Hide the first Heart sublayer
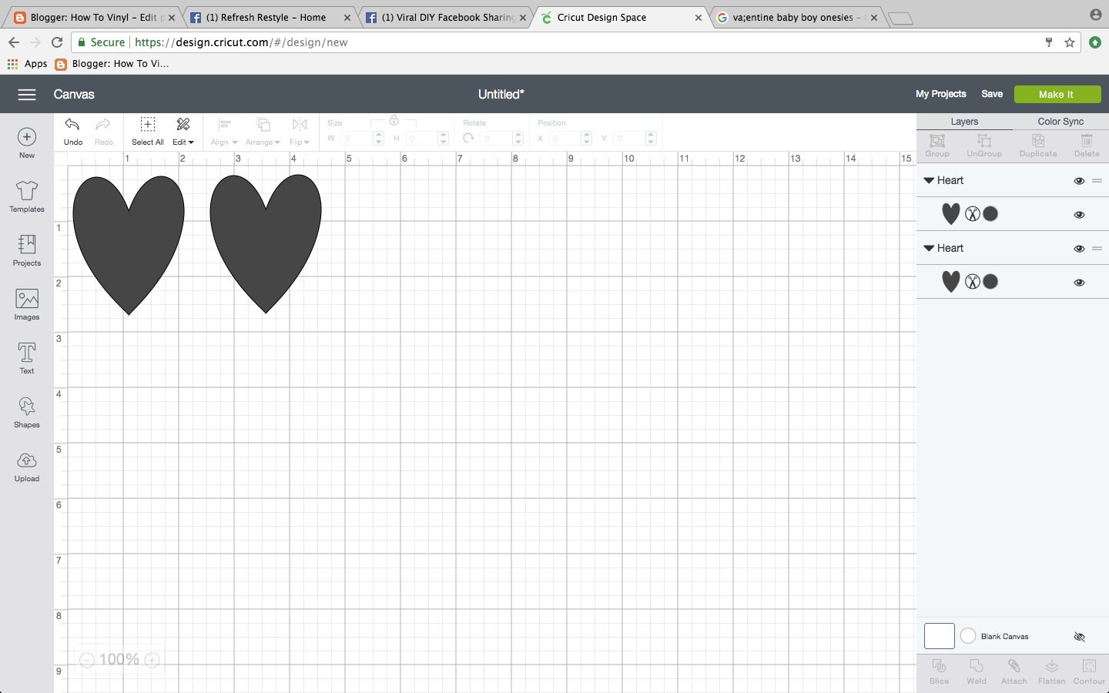This screenshot has width=1109, height=693. (x=1079, y=215)
